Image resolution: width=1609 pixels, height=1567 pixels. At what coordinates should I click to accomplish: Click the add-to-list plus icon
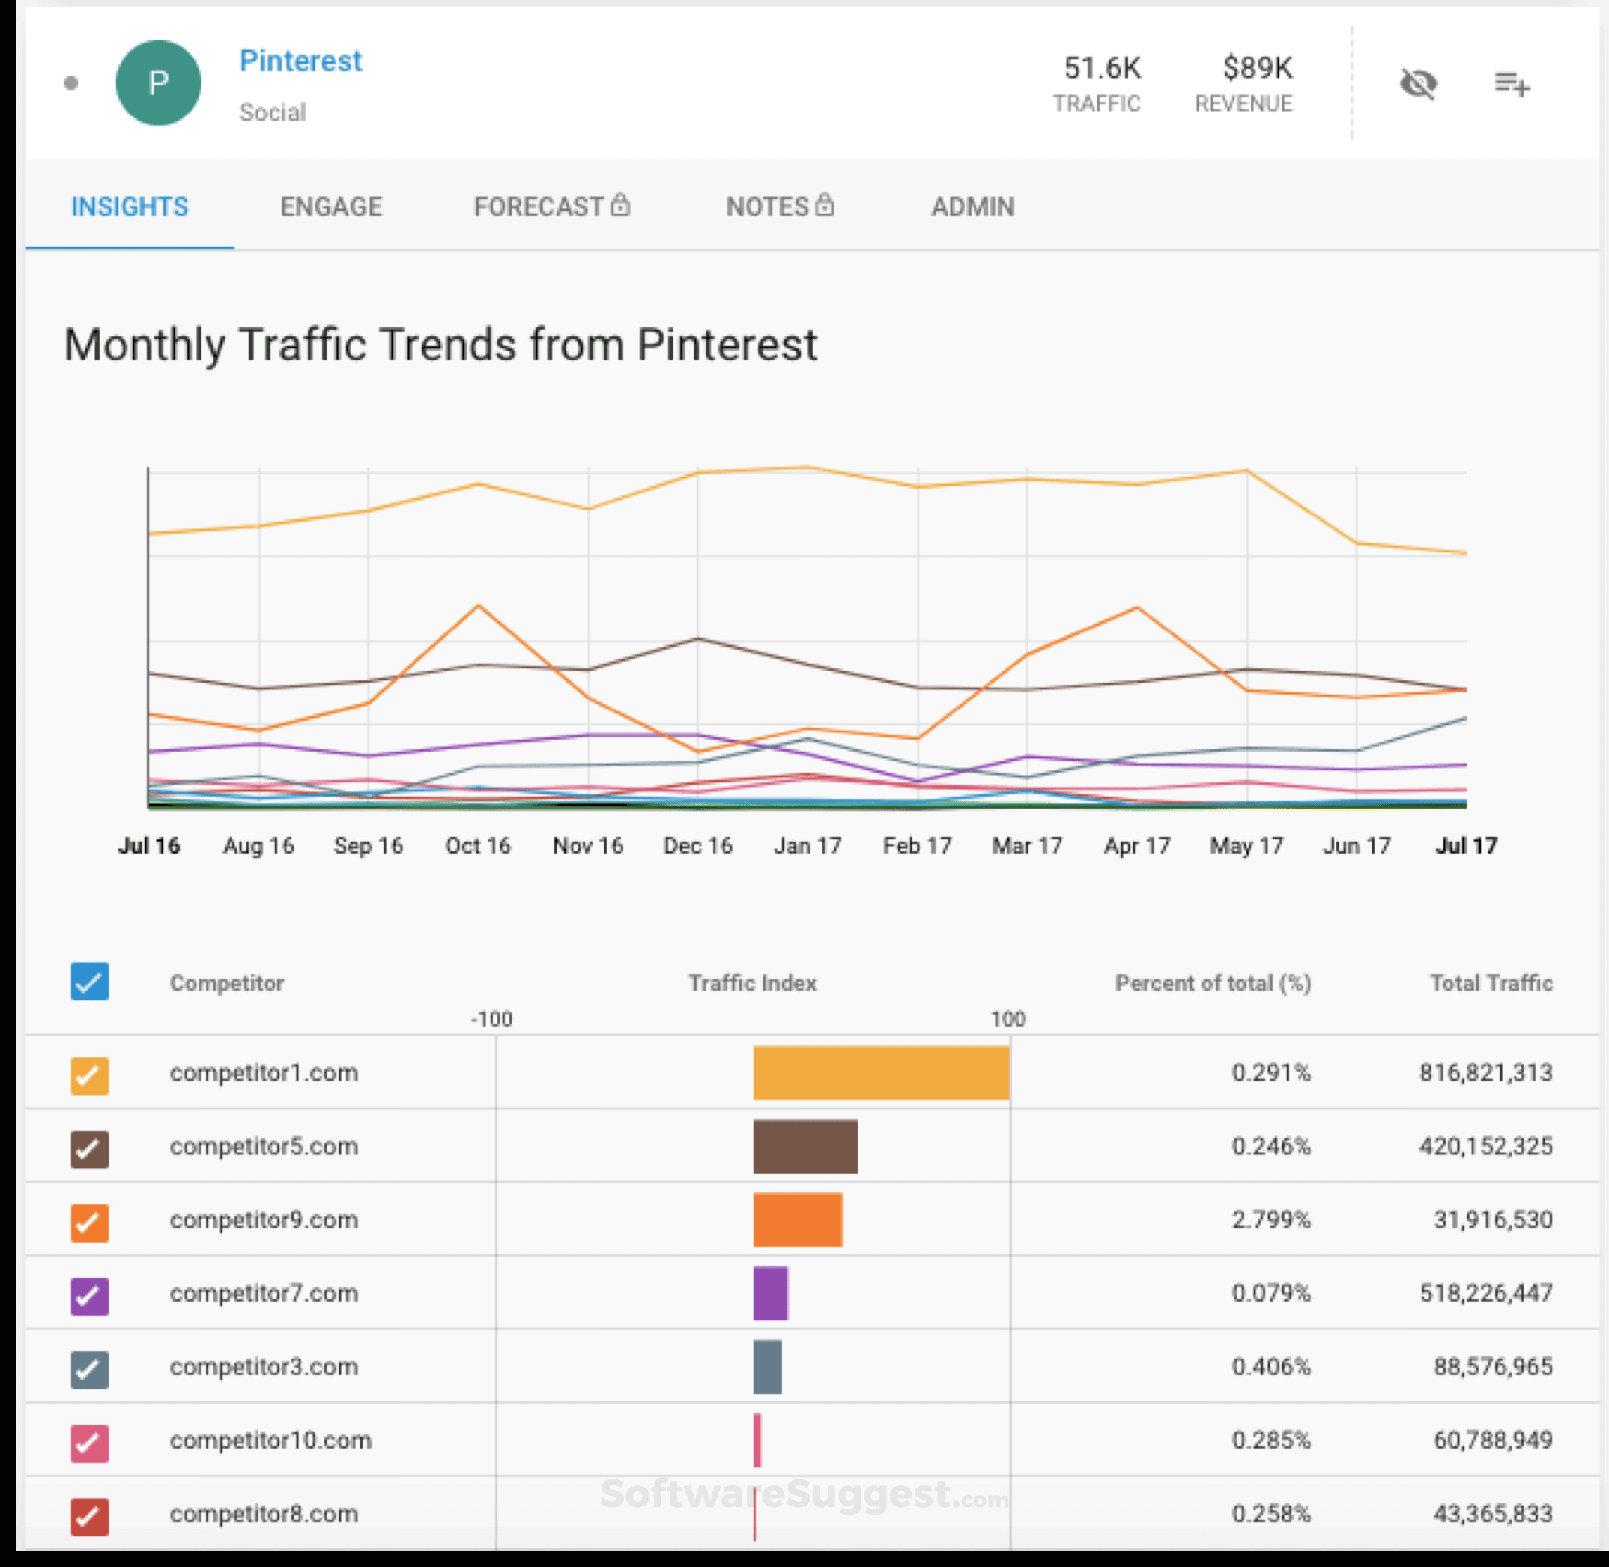pyautogui.click(x=1511, y=83)
